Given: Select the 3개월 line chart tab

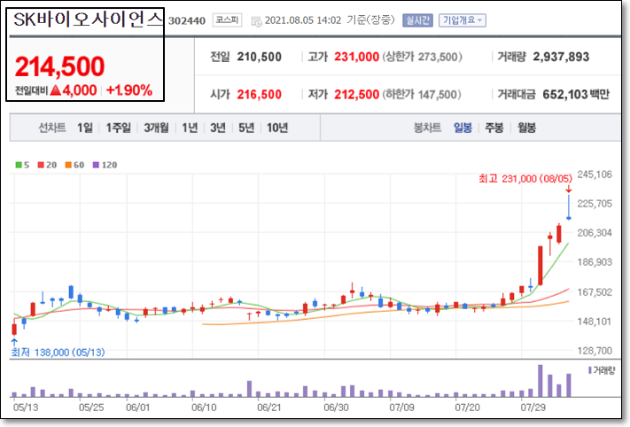Looking at the screenshot, I should click(156, 128).
